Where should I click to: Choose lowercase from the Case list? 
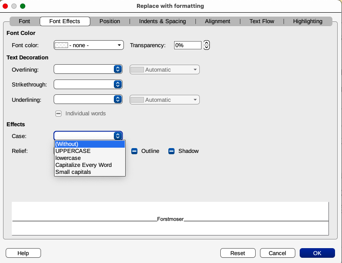tap(90, 158)
